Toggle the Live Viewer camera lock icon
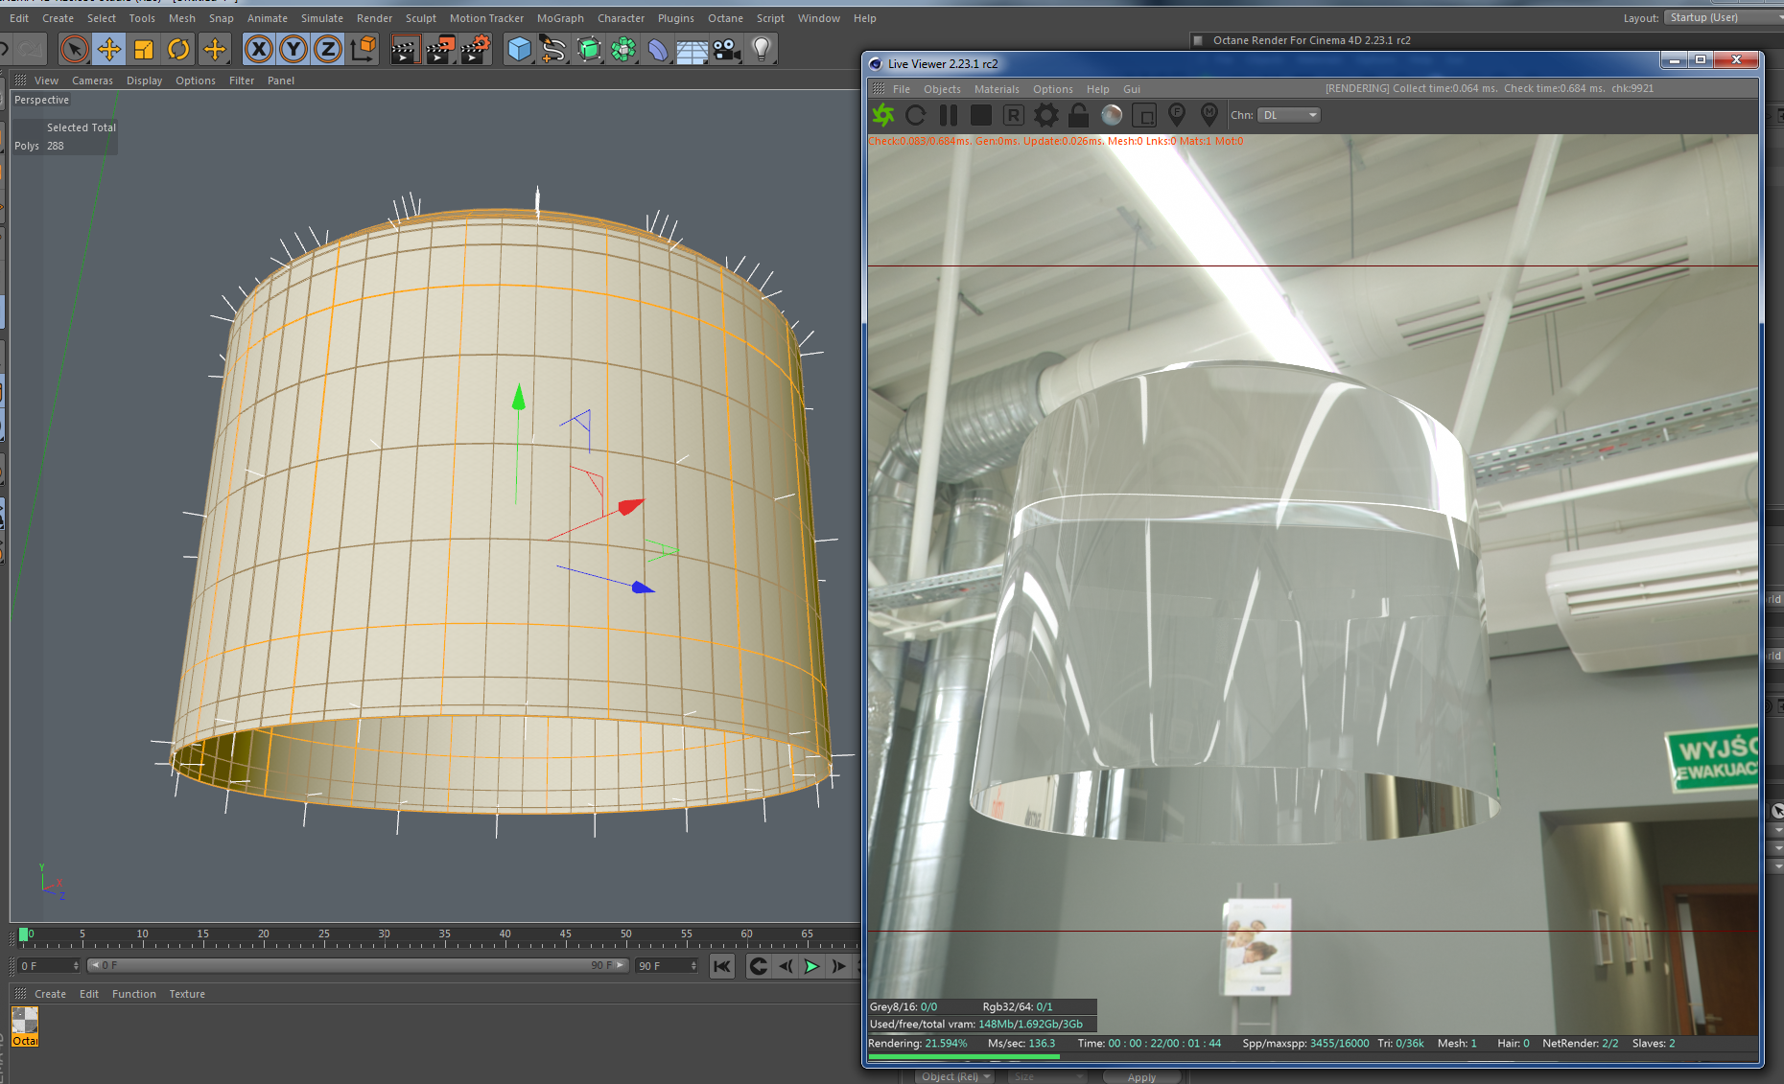This screenshot has width=1784, height=1084. [x=1079, y=115]
